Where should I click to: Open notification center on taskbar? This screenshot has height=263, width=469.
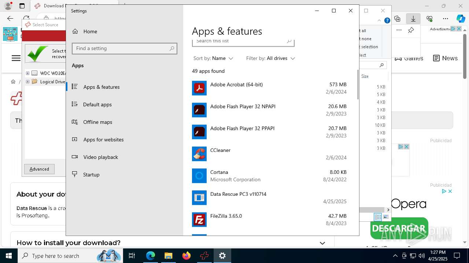coord(457,256)
